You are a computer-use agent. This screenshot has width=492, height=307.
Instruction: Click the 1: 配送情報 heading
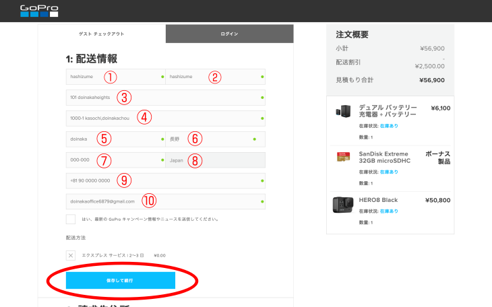pyautogui.click(x=92, y=59)
